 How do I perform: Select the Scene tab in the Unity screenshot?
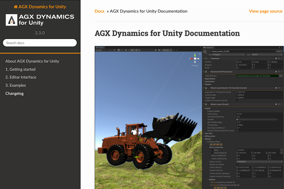[100, 47]
